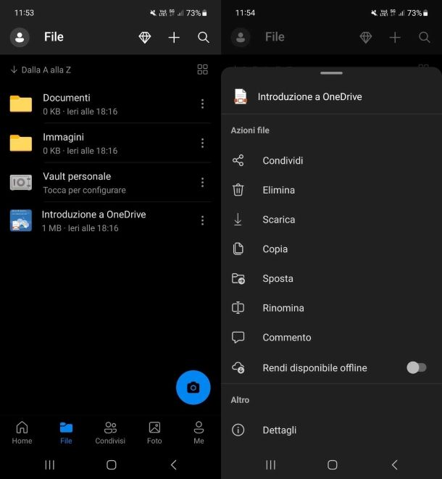Image resolution: width=442 pixels, height=479 pixels.
Task: Tap 'Tocca per configurare' text
Action: click(84, 190)
